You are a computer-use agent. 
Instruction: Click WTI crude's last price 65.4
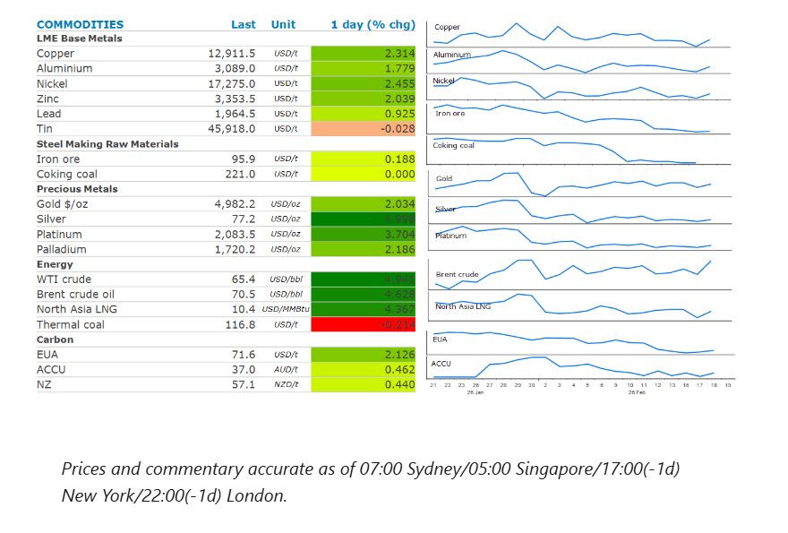point(244,279)
